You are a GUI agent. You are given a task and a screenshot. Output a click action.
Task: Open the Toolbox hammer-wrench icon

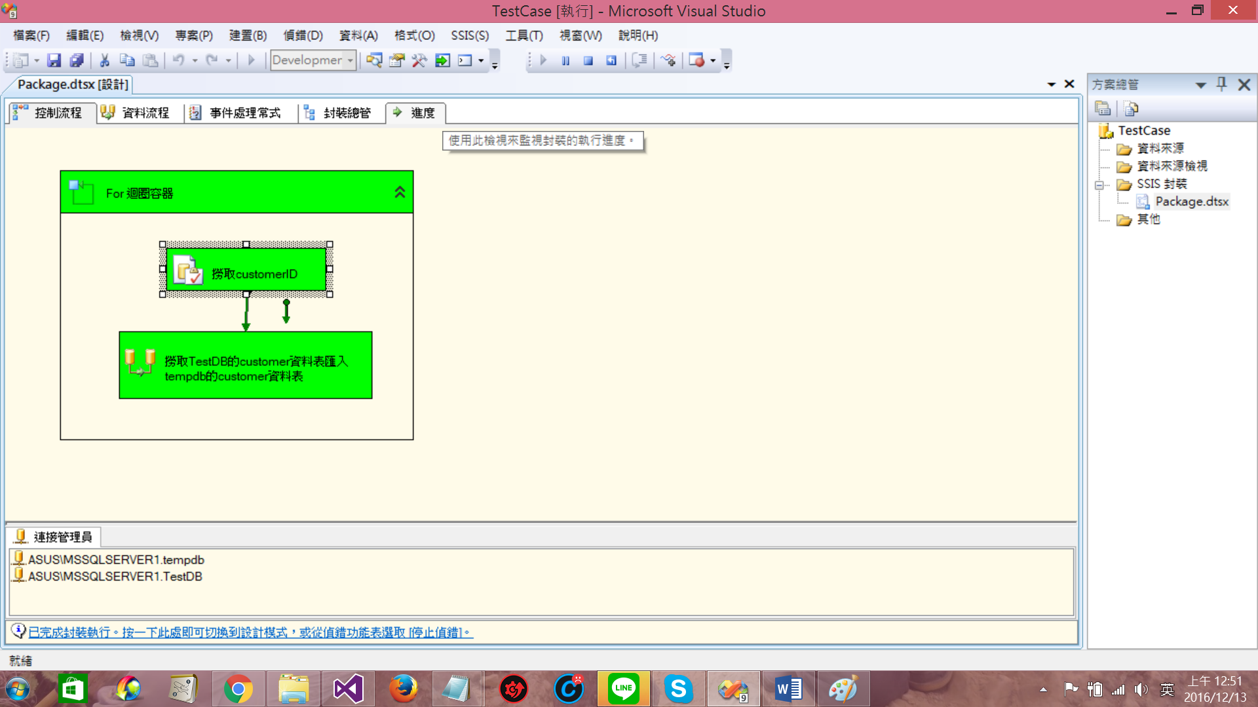(x=419, y=60)
